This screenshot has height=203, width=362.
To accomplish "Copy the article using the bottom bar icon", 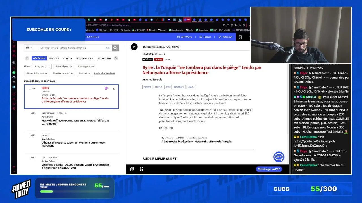I will click(x=132, y=169).
